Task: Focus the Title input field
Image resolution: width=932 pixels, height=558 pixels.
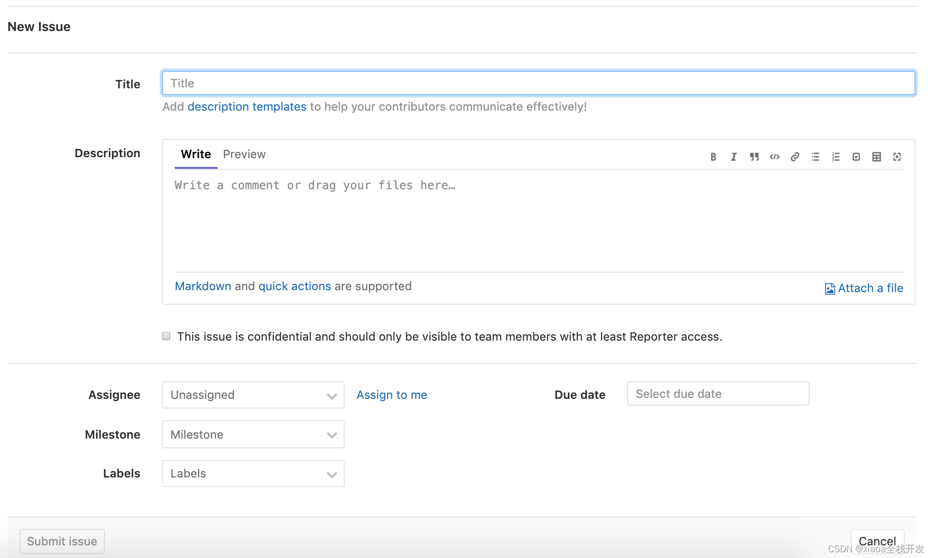Action: (539, 83)
